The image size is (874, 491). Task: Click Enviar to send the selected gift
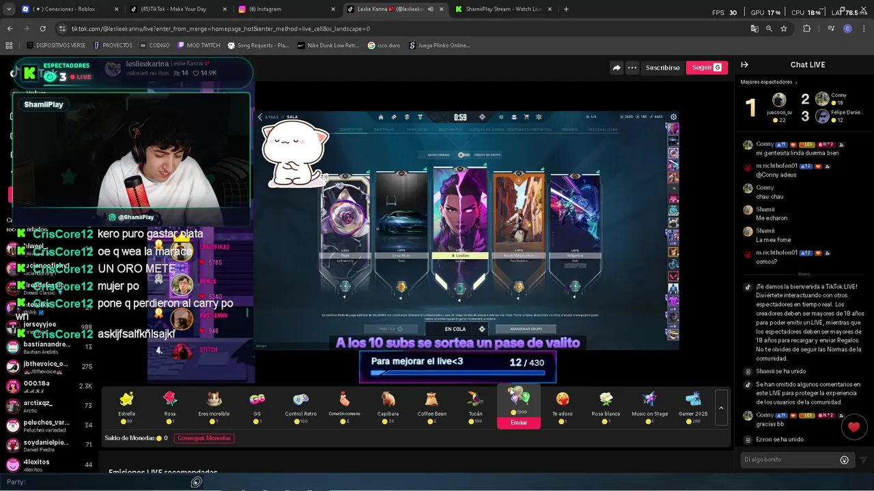519,423
